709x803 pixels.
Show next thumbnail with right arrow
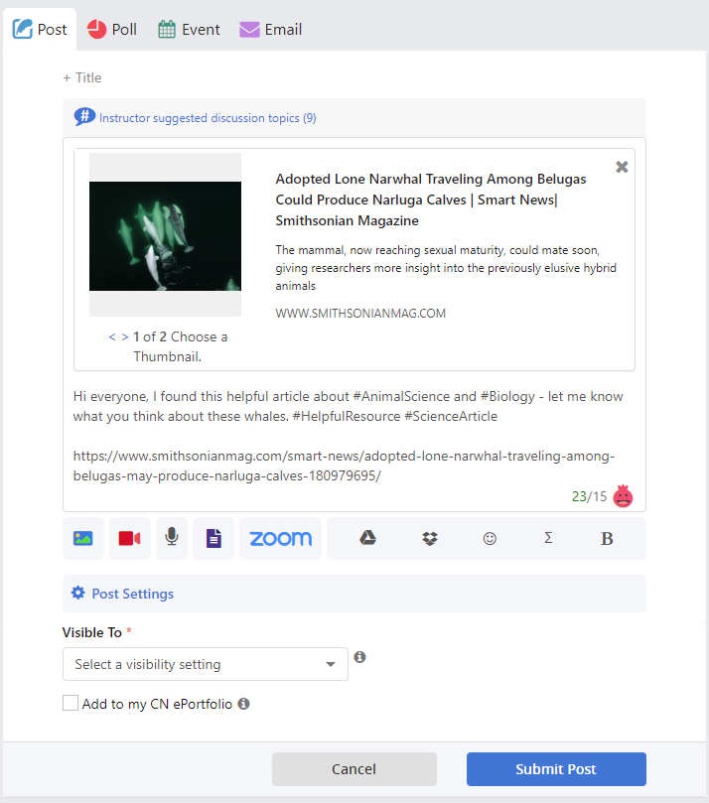pos(125,336)
